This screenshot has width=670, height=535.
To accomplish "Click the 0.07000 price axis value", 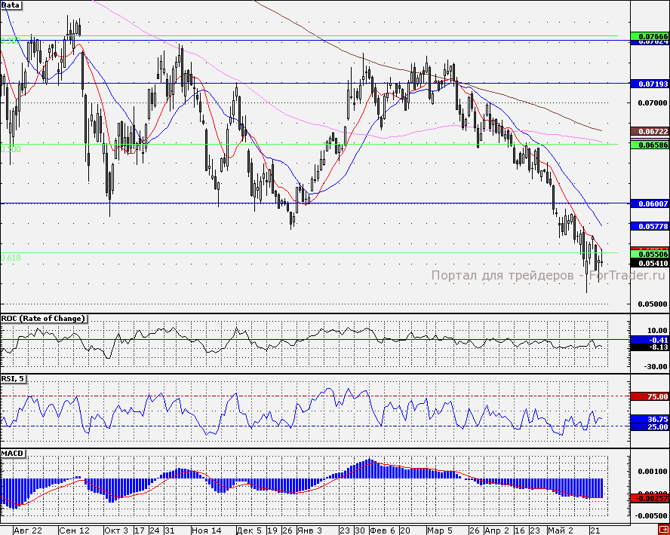I will pos(653,102).
